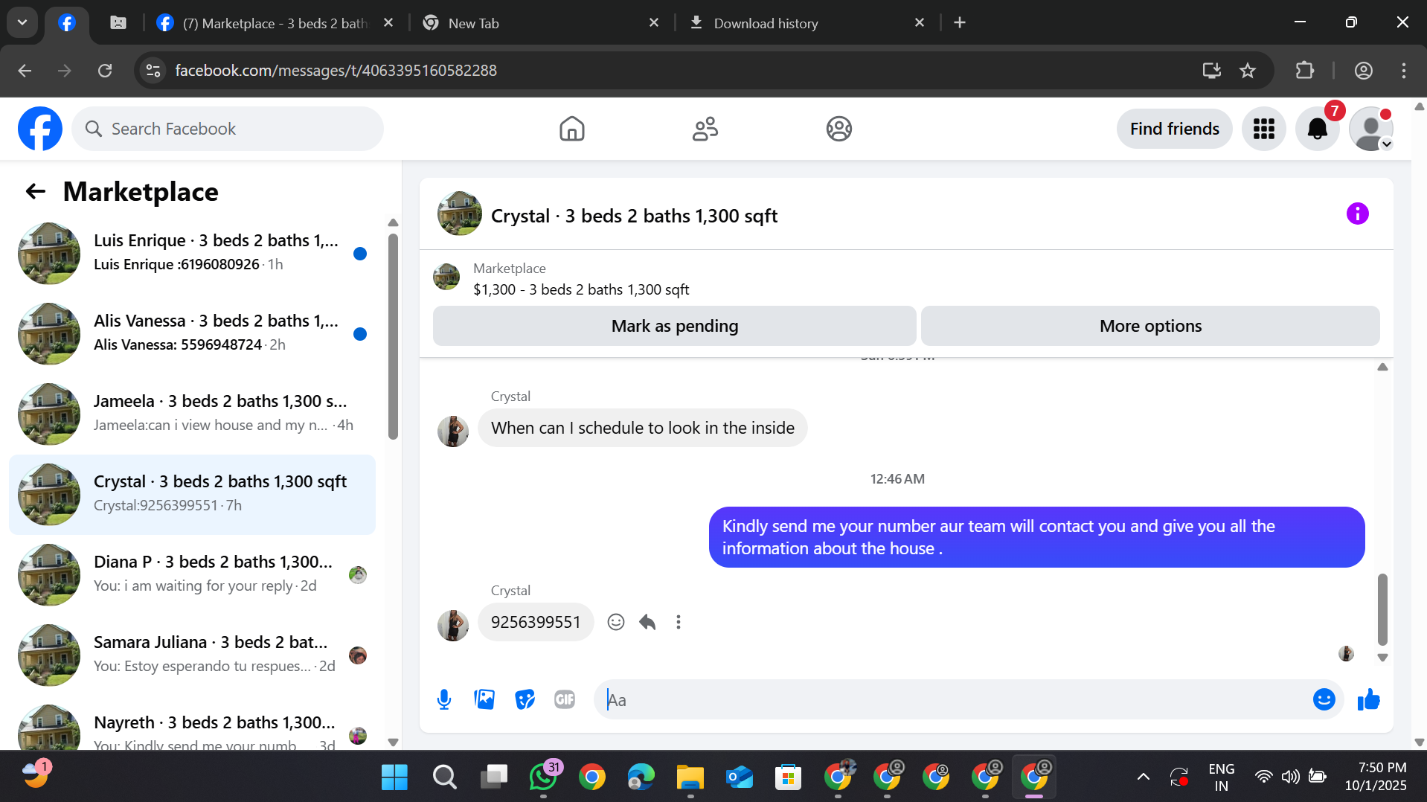Open WhatsApp from the taskbar
The width and height of the screenshot is (1427, 802).
pyautogui.click(x=543, y=777)
